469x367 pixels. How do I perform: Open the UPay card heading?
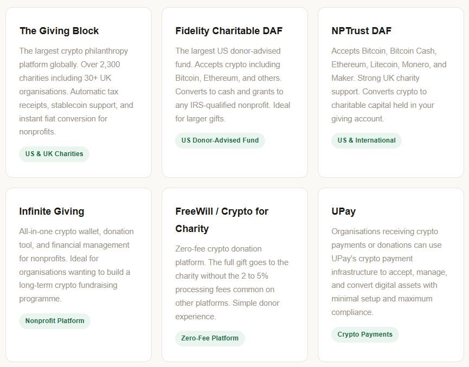pyautogui.click(x=344, y=211)
